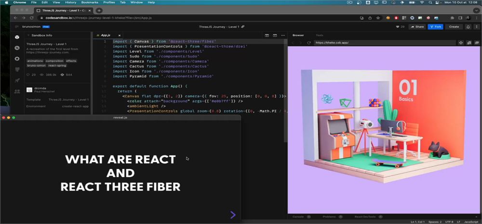Click the Ln 1, Col 1 indicator
The height and width of the screenshot is (224, 482).
pyautogui.click(x=418, y=222)
